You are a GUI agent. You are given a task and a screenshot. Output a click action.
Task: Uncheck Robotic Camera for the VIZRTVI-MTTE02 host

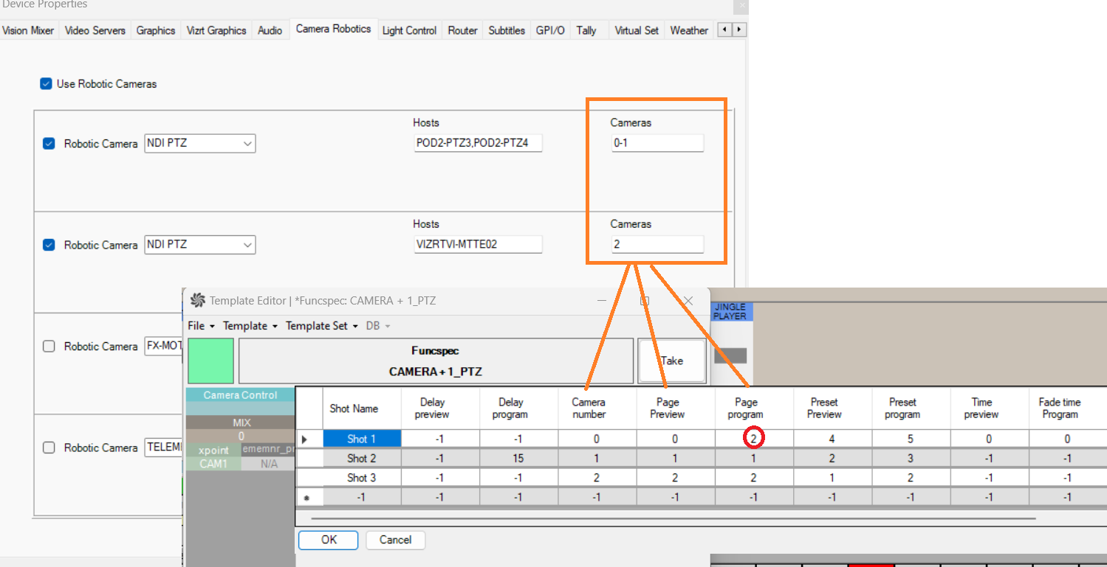pyautogui.click(x=49, y=245)
